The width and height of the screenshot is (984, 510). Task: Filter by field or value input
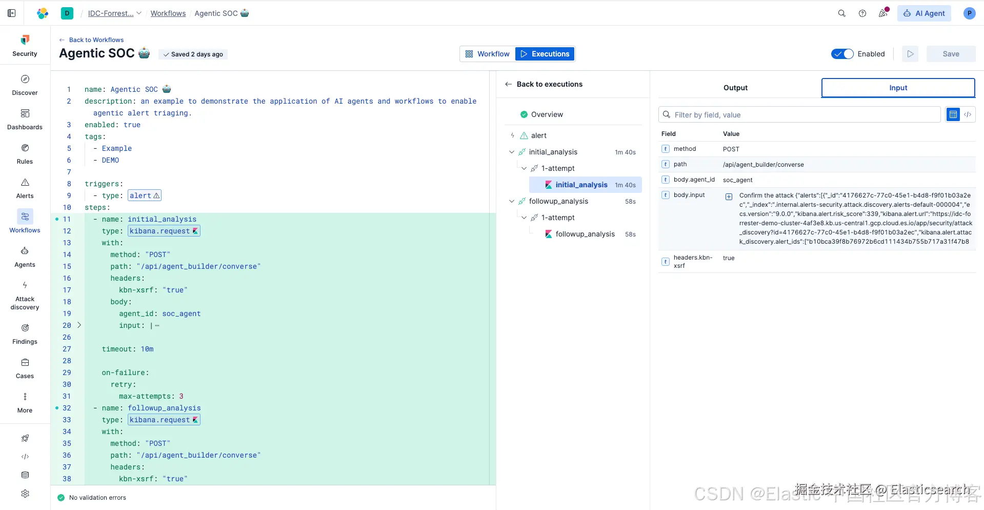tap(799, 114)
